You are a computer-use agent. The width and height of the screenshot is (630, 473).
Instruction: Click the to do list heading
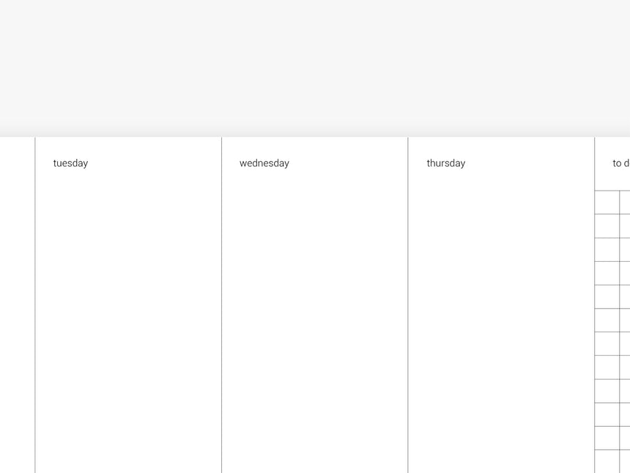coord(620,164)
